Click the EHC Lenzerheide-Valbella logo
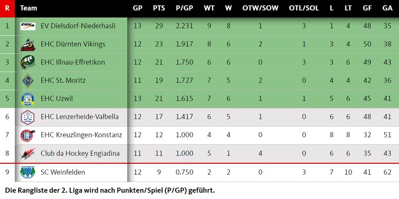Screen dimensions: 399x199 point(28,117)
